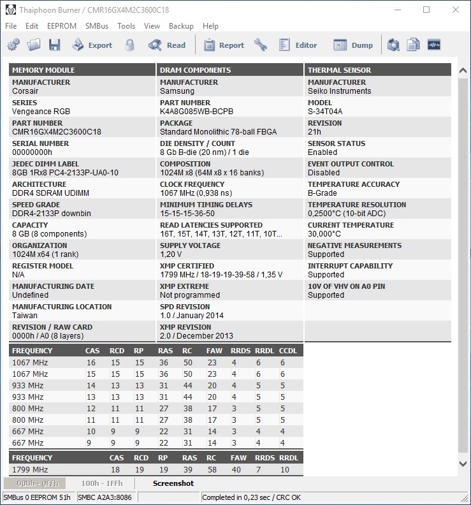
Task: Click minimum timing delays 15-15-15-36-50
Action: [x=187, y=214]
